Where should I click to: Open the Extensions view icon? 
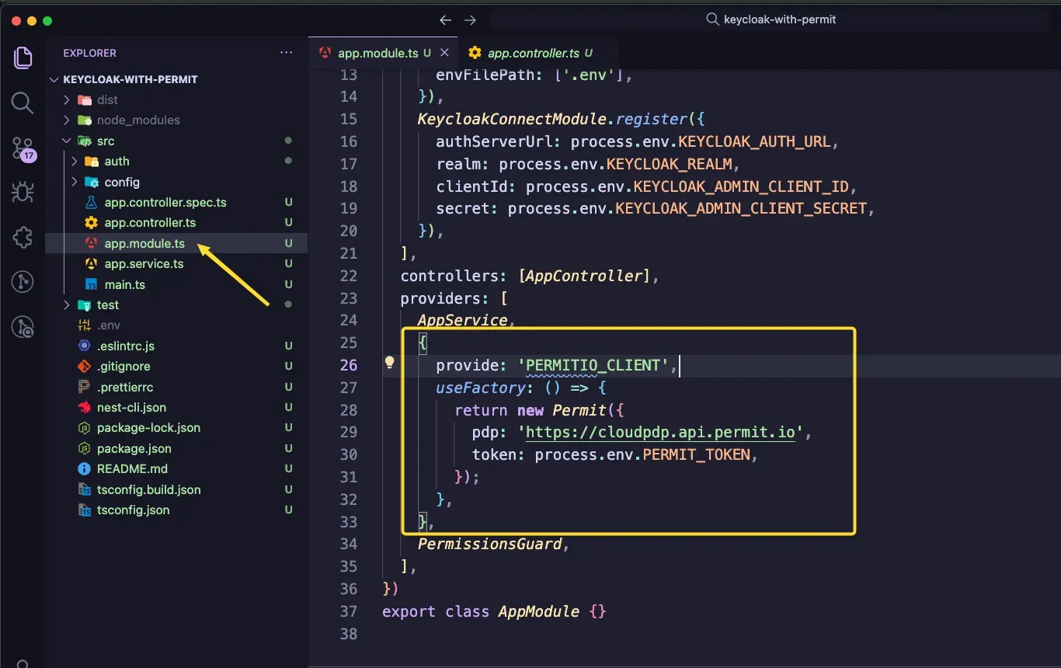point(23,237)
